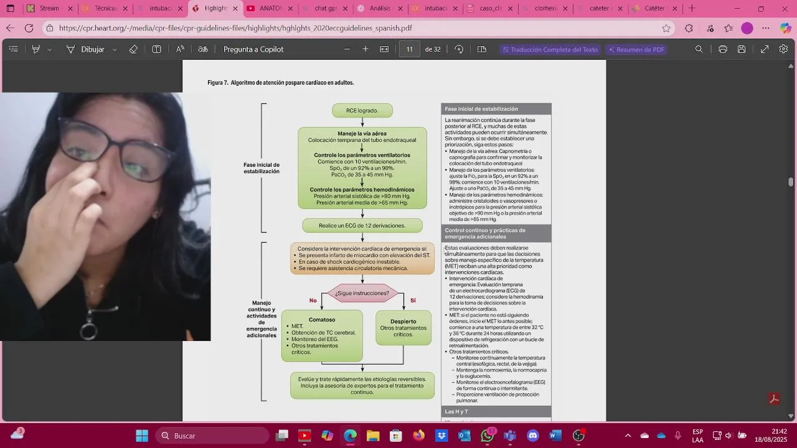Viewport: 797px width, 448px height.
Task: Open the favorites list
Action: tap(729, 28)
